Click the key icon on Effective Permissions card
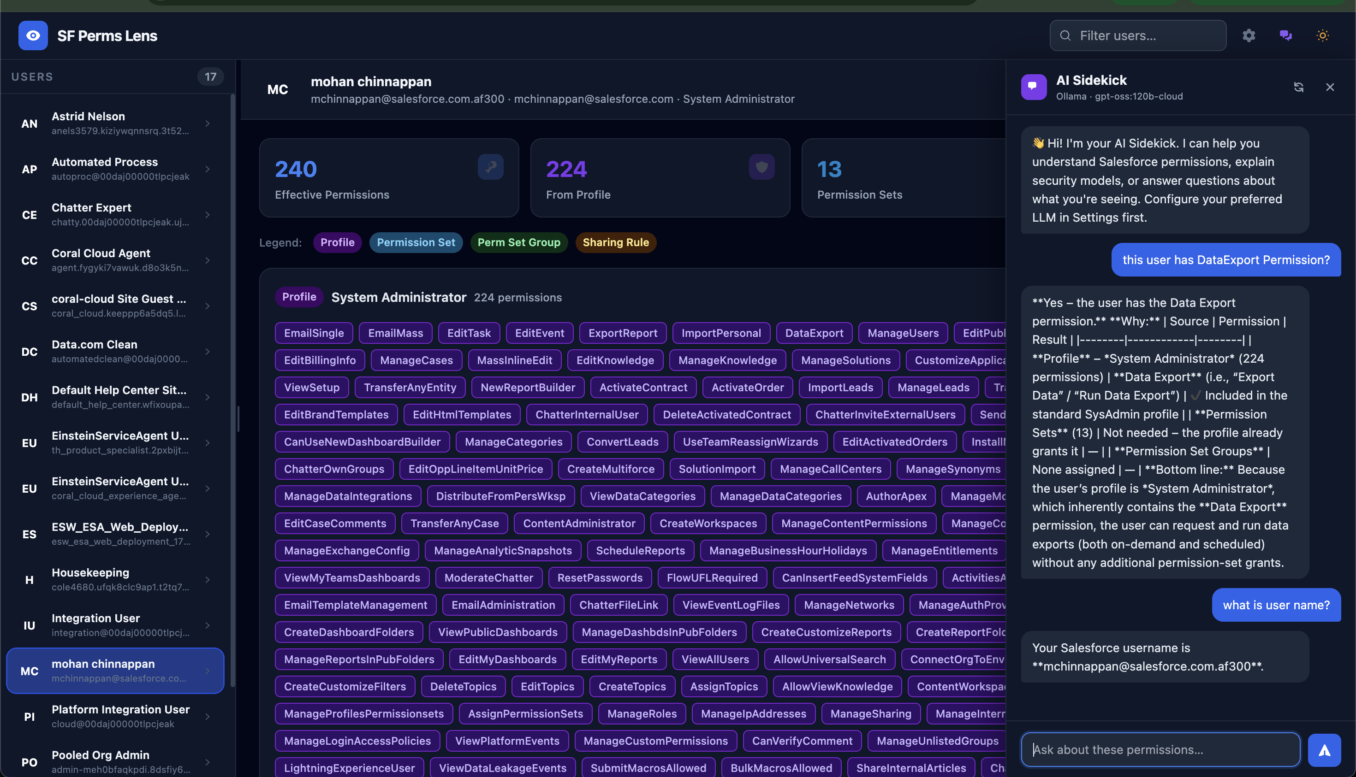 [490, 167]
